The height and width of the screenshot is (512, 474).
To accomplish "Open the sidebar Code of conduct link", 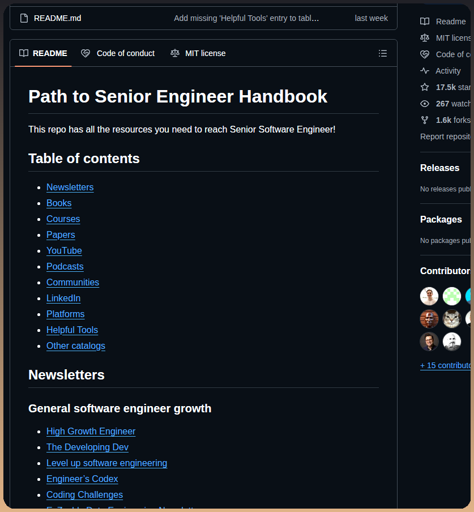I will point(453,54).
